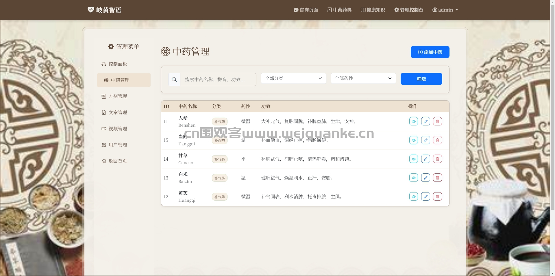Delete the 当归 herb entry

coord(437,140)
